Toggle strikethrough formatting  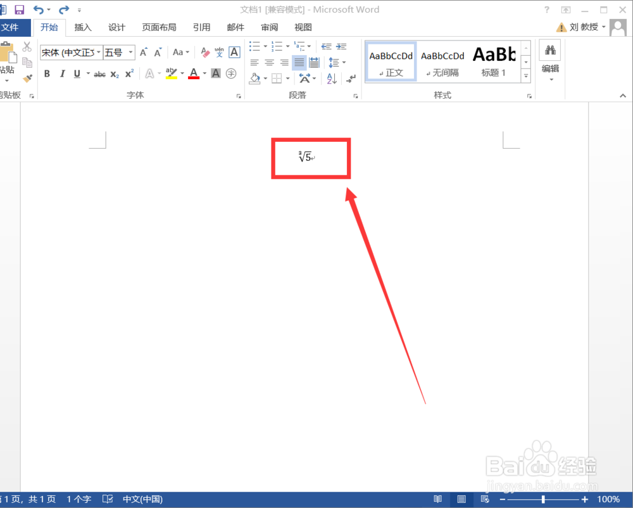[100, 74]
